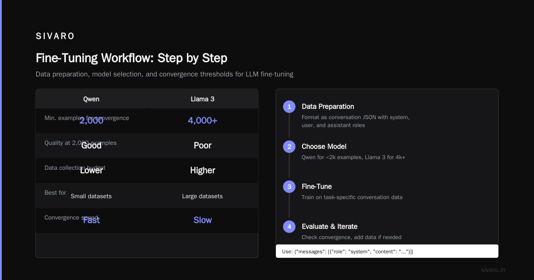Click the Poor quality cell
The width and height of the screenshot is (534, 280).
(x=202, y=145)
